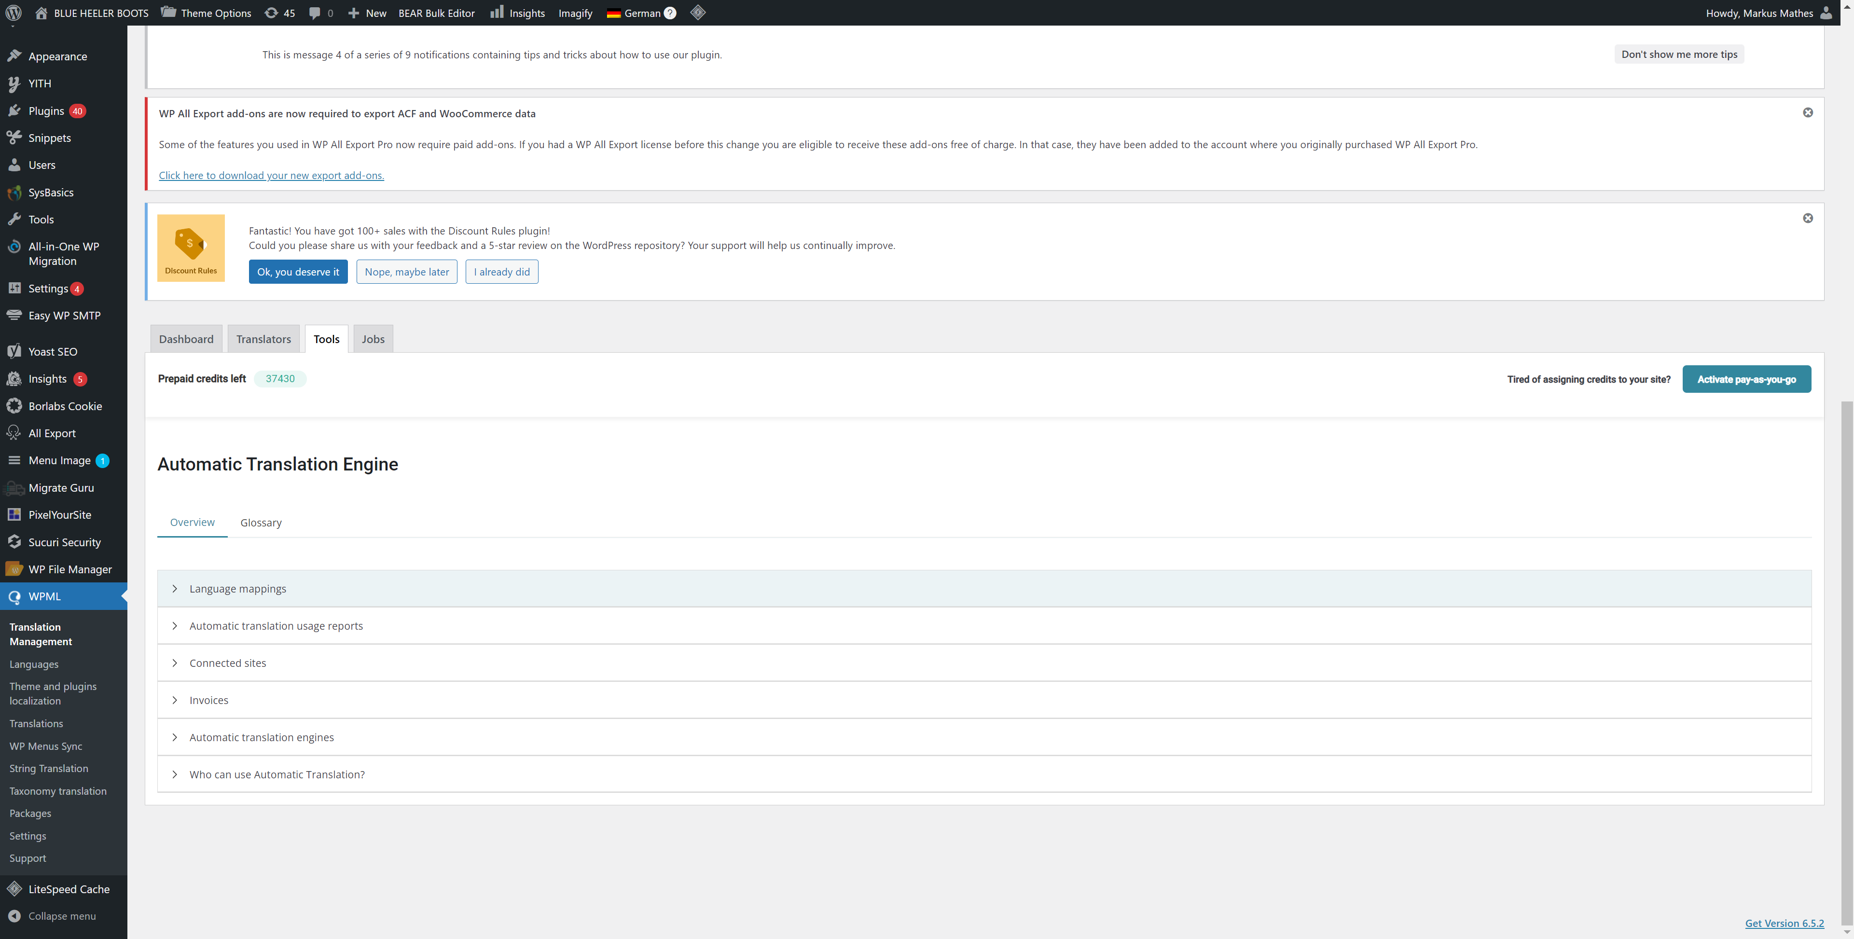1854x939 pixels.
Task: Expand Connected sites section
Action: [x=984, y=663]
